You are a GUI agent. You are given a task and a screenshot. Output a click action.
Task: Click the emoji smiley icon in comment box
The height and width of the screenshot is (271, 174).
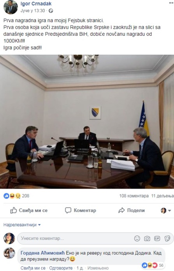pos(137,238)
